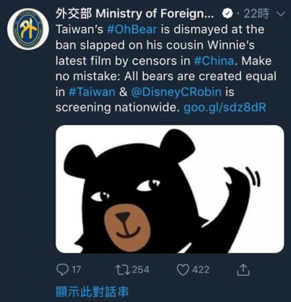This screenshot has height=302, width=291.
Task: Share the tweet via the upload icon
Action: point(243,270)
